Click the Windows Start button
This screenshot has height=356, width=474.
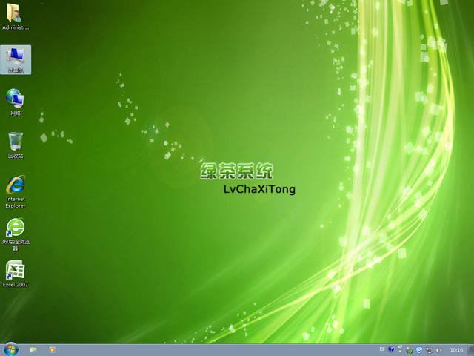point(10,349)
